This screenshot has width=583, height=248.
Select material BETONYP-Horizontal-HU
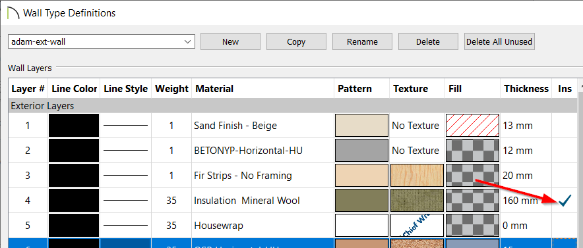248,151
